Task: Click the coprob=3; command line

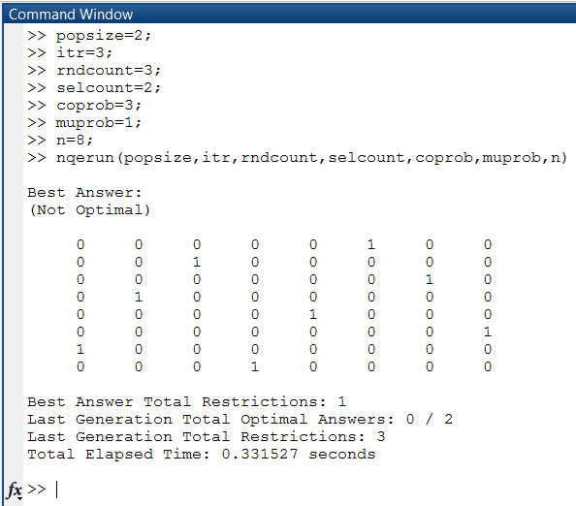Action: point(84,106)
